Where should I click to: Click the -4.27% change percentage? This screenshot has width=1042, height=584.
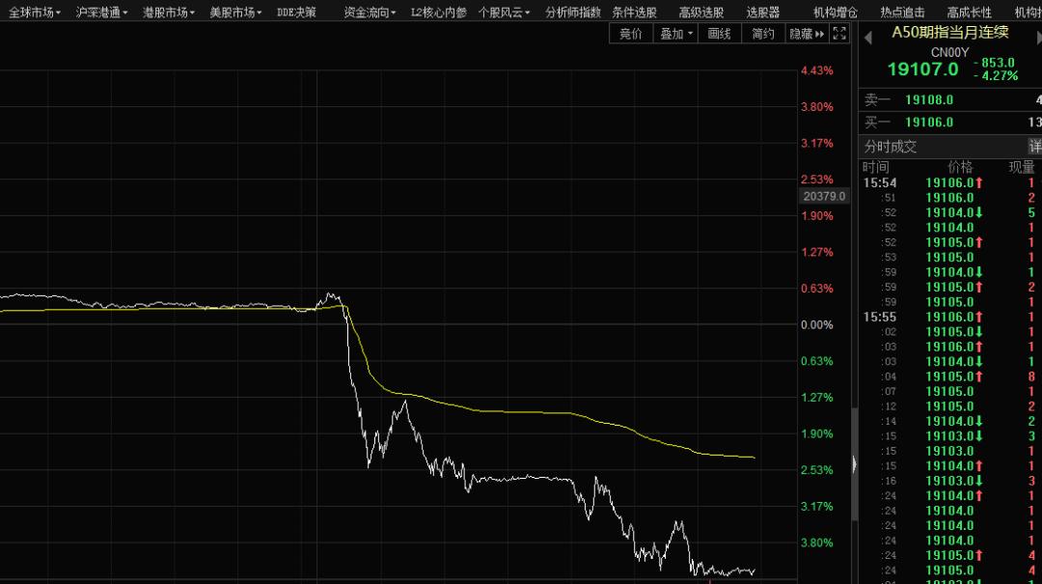tap(996, 76)
